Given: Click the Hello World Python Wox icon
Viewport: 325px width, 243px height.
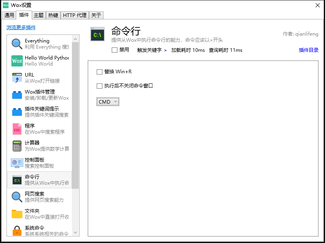Looking at the screenshot, I should (x=17, y=61).
